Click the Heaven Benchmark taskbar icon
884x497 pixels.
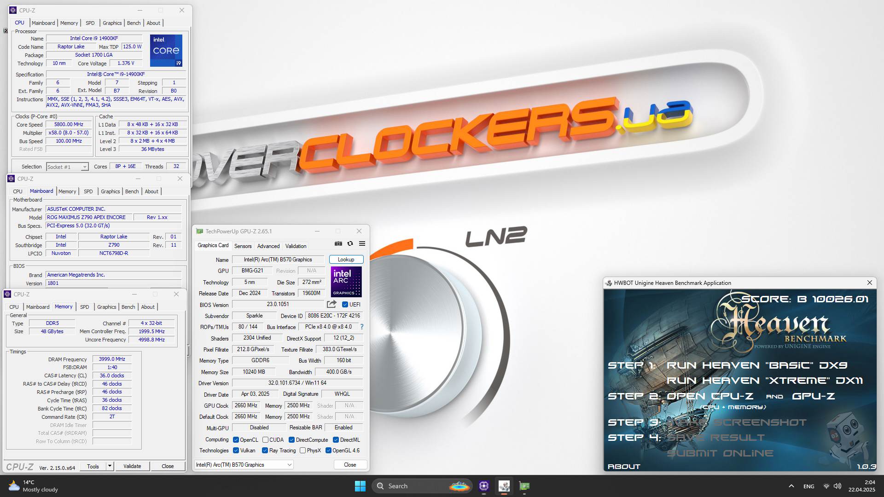504,486
